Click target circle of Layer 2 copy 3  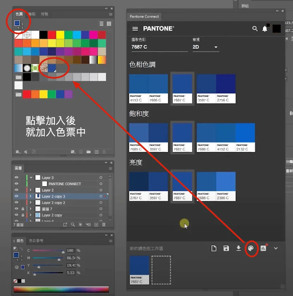101,196
